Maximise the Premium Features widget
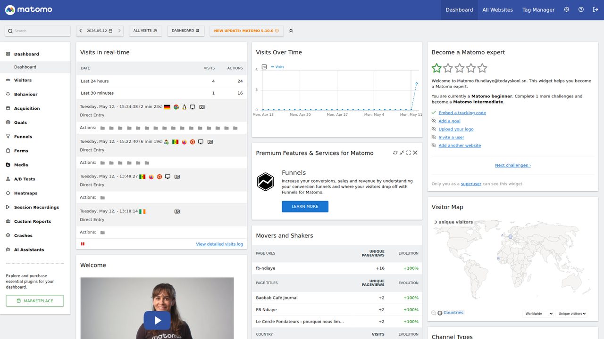The width and height of the screenshot is (604, 339). [409, 153]
